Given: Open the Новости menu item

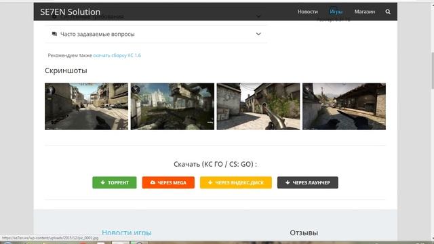Looking at the screenshot, I should (x=307, y=12).
